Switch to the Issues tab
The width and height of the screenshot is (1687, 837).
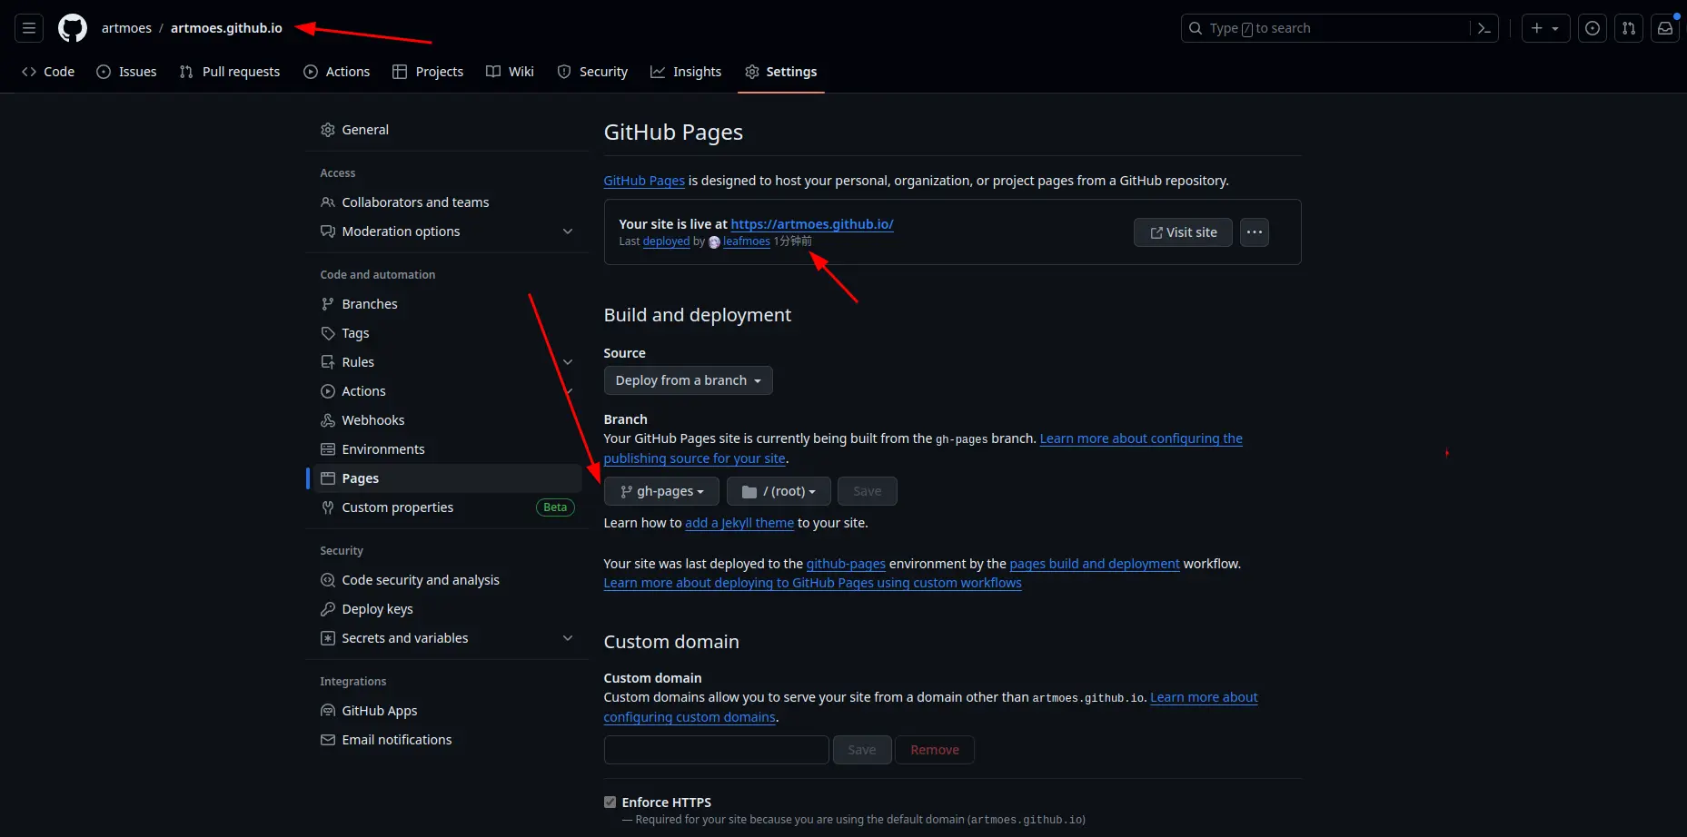point(126,72)
